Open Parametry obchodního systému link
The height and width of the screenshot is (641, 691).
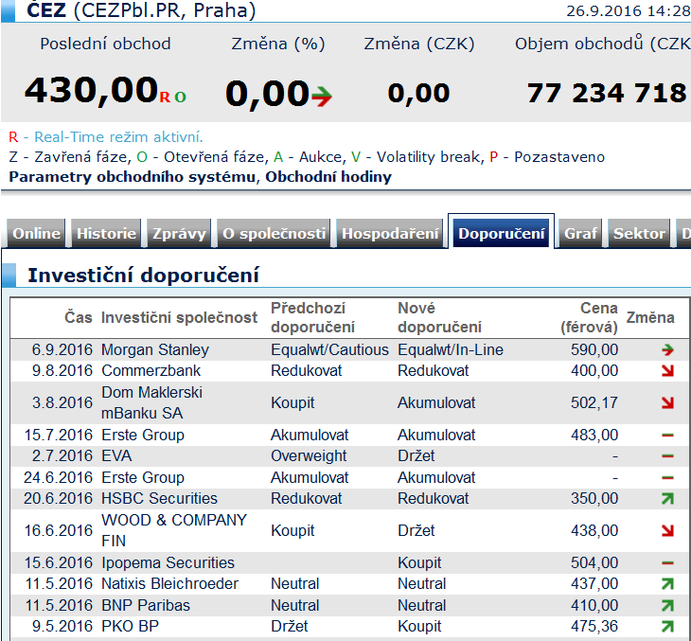133,177
